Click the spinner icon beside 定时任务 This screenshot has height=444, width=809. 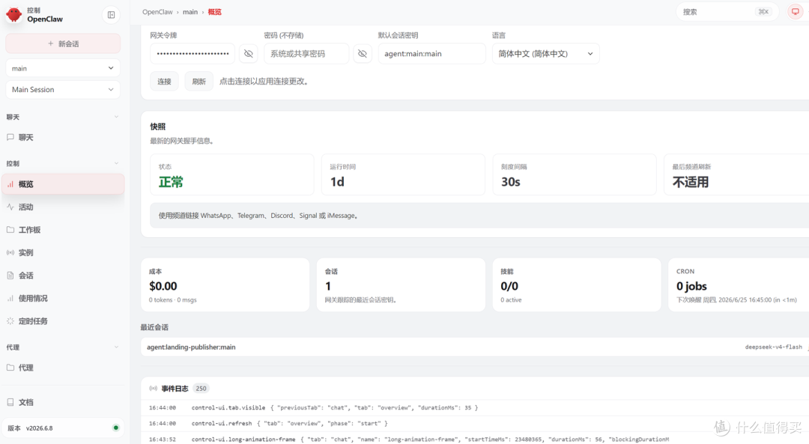[10, 321]
